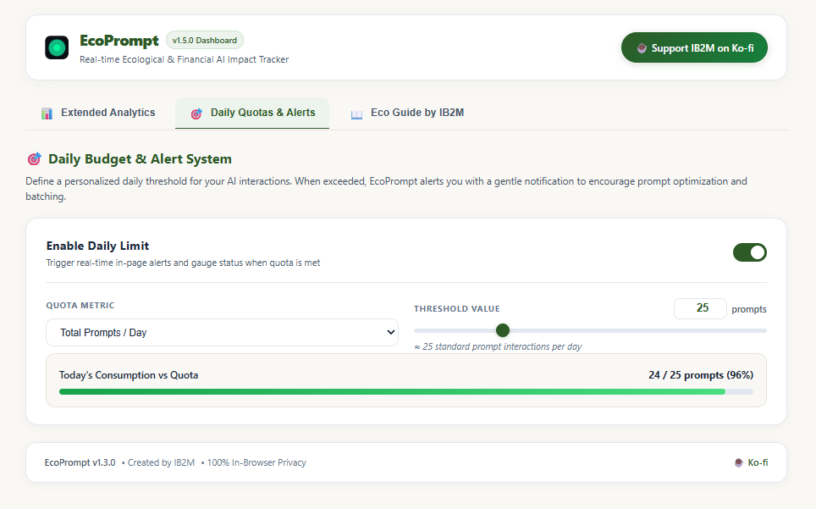This screenshot has height=509, width=816.
Task: Disable the Enable Daily Limit toggle
Action: 749,252
